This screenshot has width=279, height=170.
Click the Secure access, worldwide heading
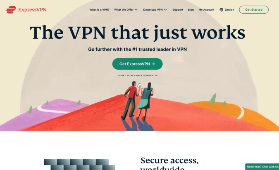tap(169, 163)
